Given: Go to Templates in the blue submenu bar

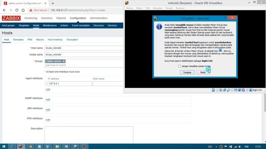Looking at the screenshot, I should pyautogui.click(x=24, y=26).
